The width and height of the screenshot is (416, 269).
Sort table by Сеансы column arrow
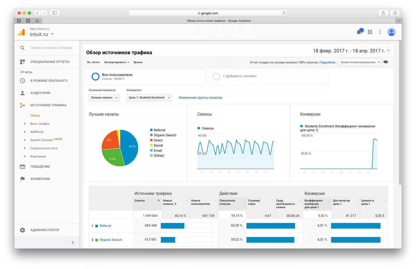pos(159,200)
